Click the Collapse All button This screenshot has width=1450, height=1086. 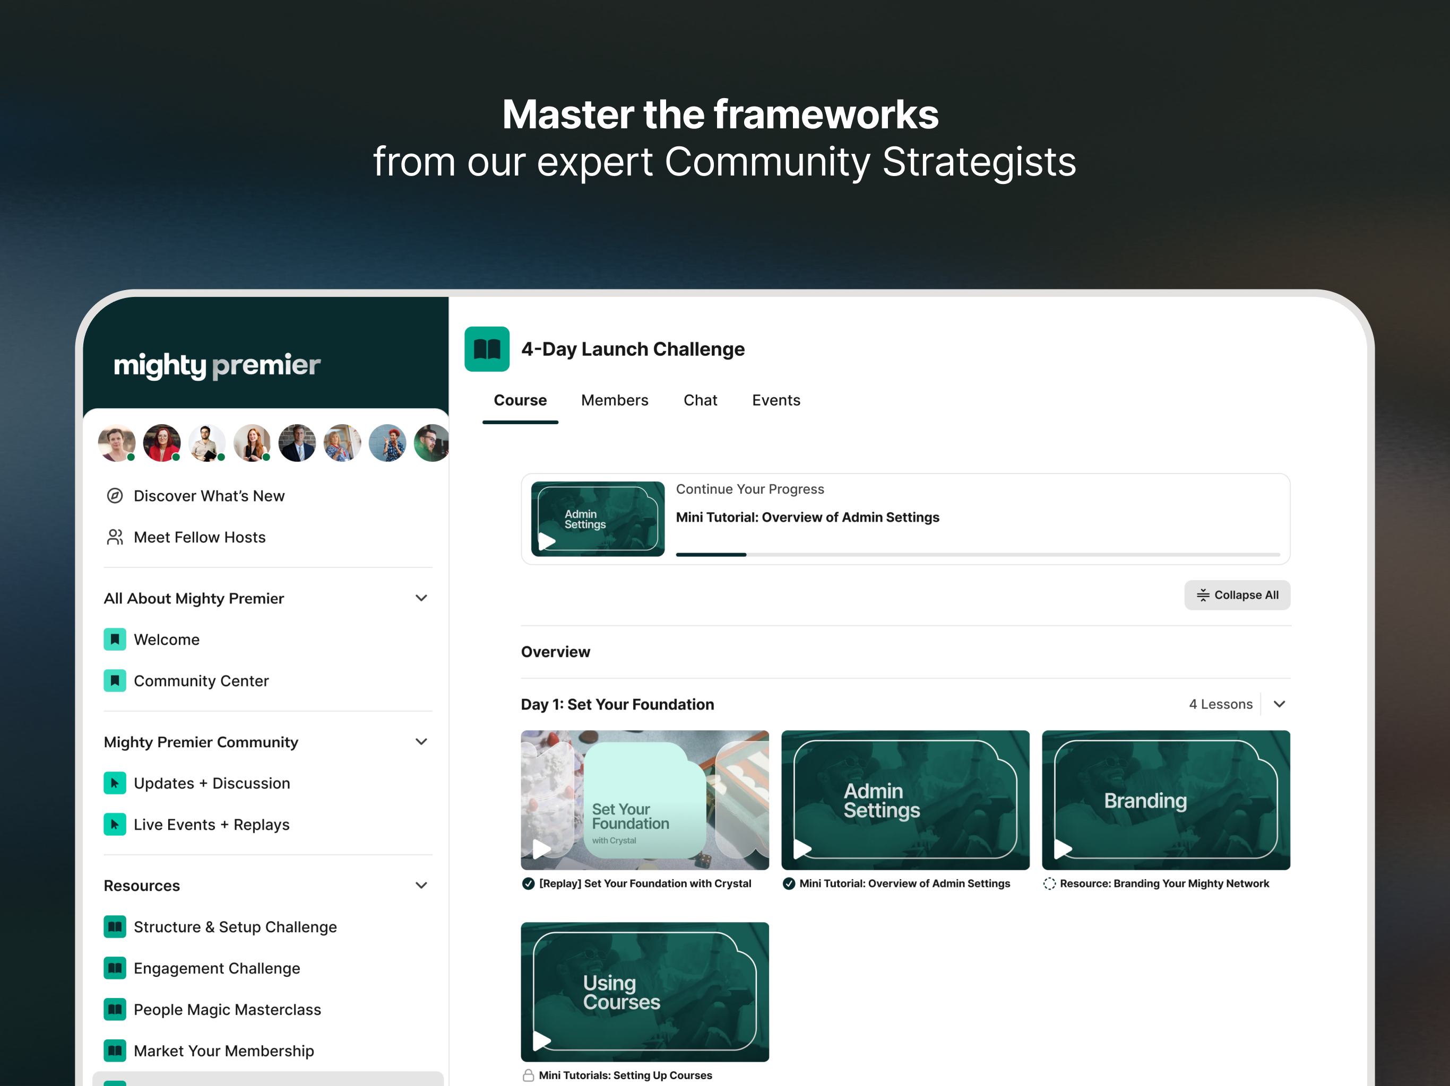pos(1237,595)
